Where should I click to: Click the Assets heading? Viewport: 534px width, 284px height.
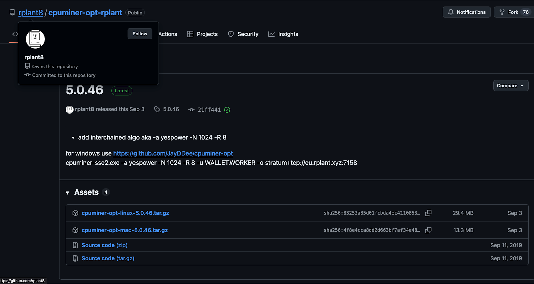click(86, 192)
